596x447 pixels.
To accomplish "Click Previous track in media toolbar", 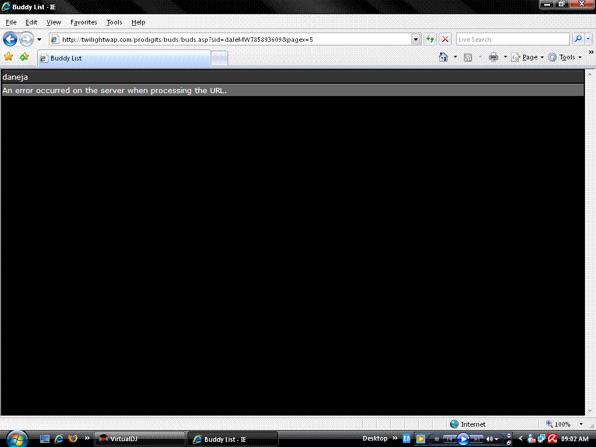I will [x=449, y=439].
